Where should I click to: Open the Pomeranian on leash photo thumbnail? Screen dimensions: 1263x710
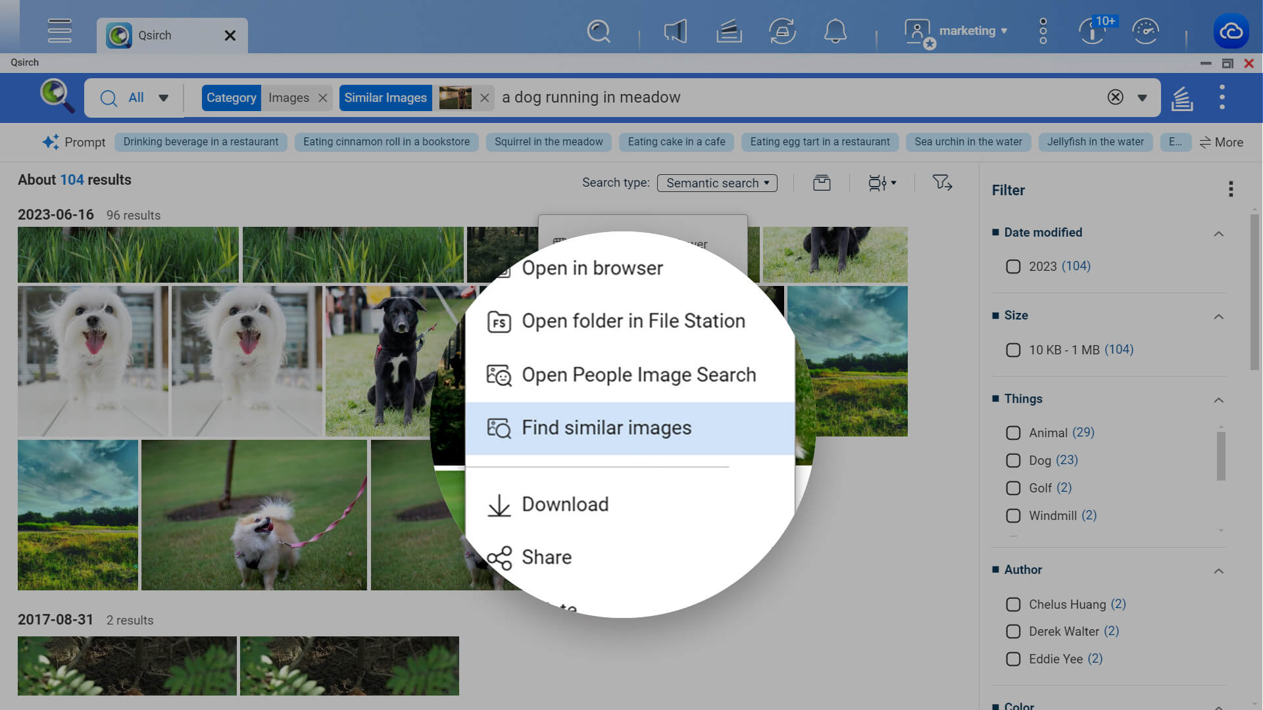(254, 515)
